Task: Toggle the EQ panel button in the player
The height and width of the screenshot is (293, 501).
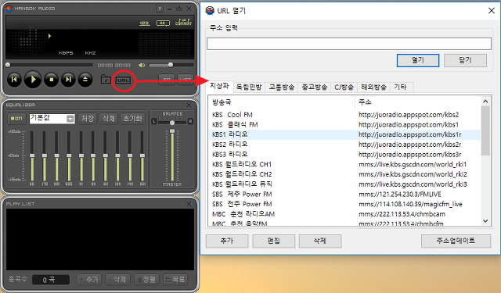Action: point(167,80)
